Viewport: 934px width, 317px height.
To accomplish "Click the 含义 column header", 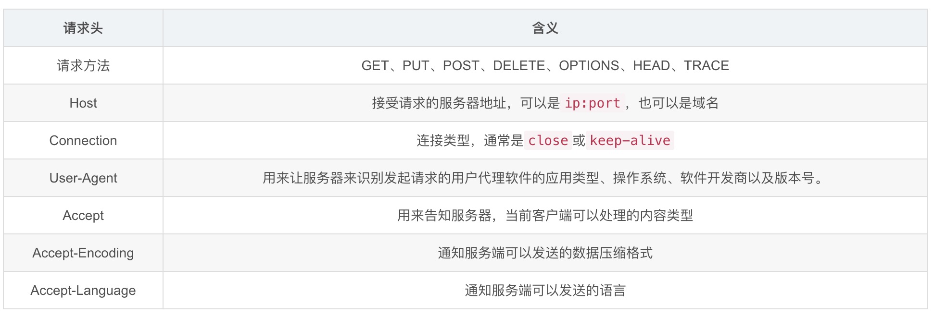I will point(545,28).
